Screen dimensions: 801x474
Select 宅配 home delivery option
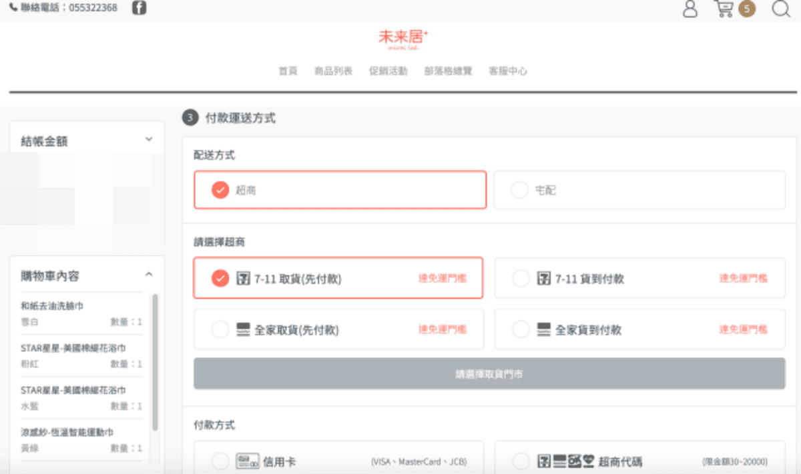(639, 190)
